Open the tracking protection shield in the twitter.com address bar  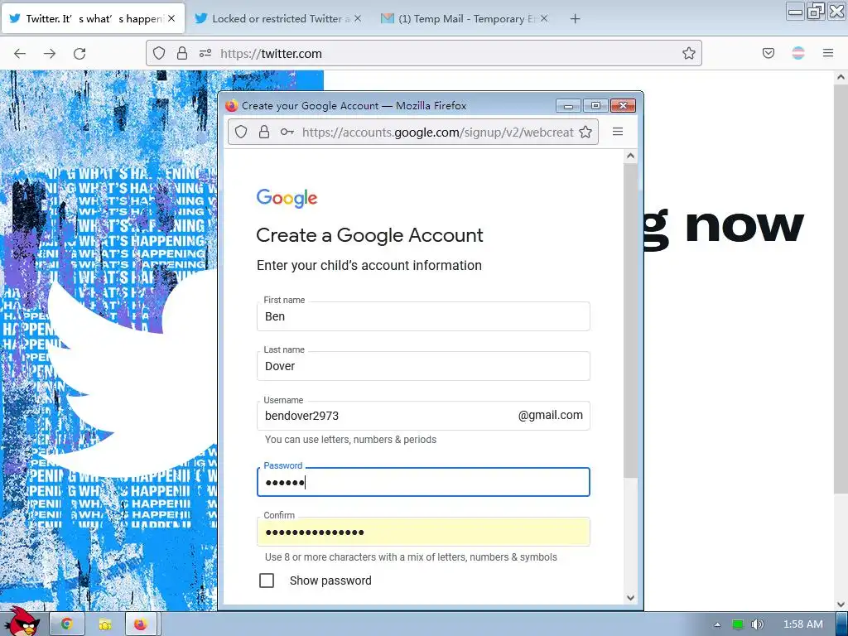[x=158, y=53]
